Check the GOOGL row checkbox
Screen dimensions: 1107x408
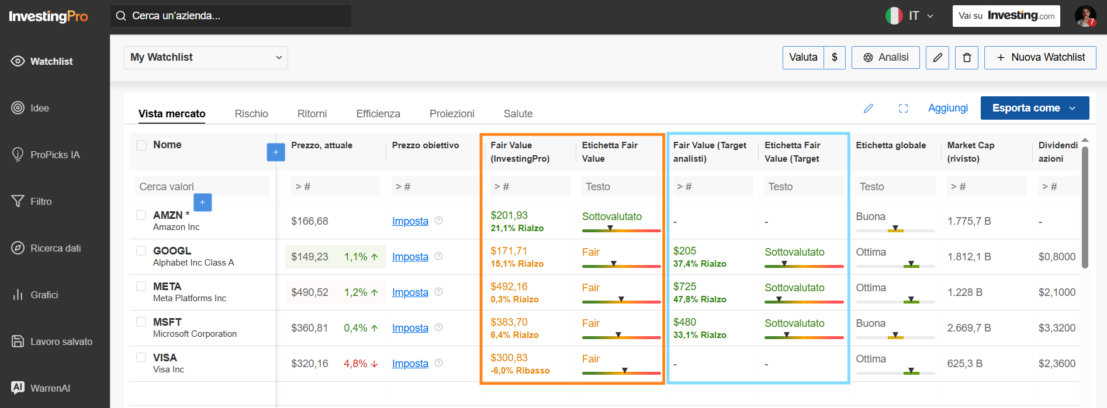141,250
